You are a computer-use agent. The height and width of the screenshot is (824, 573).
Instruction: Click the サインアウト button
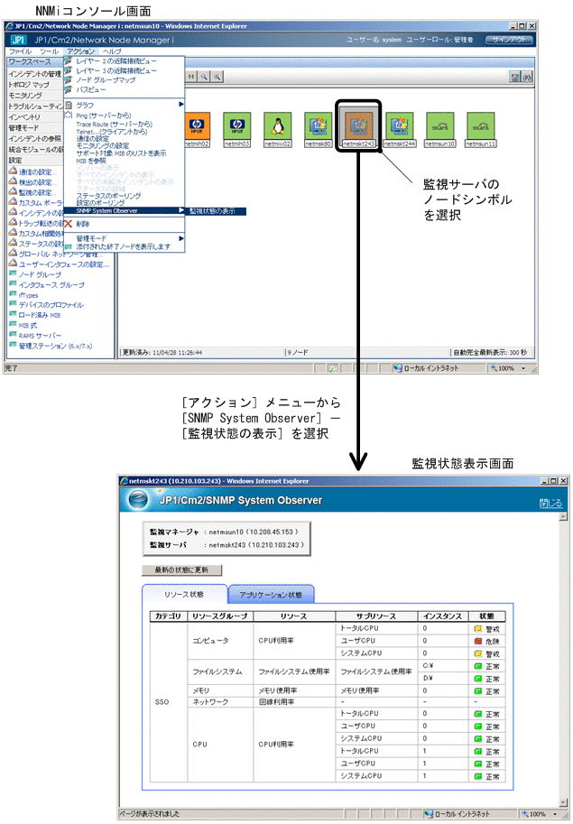coord(509,40)
